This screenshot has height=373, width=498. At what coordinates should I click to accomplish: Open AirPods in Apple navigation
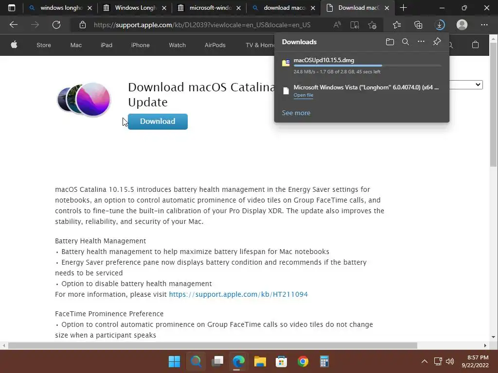(x=215, y=45)
